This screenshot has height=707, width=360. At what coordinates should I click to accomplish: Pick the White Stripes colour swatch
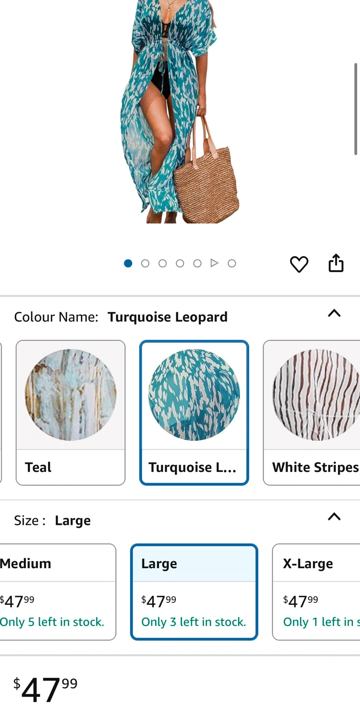312,412
